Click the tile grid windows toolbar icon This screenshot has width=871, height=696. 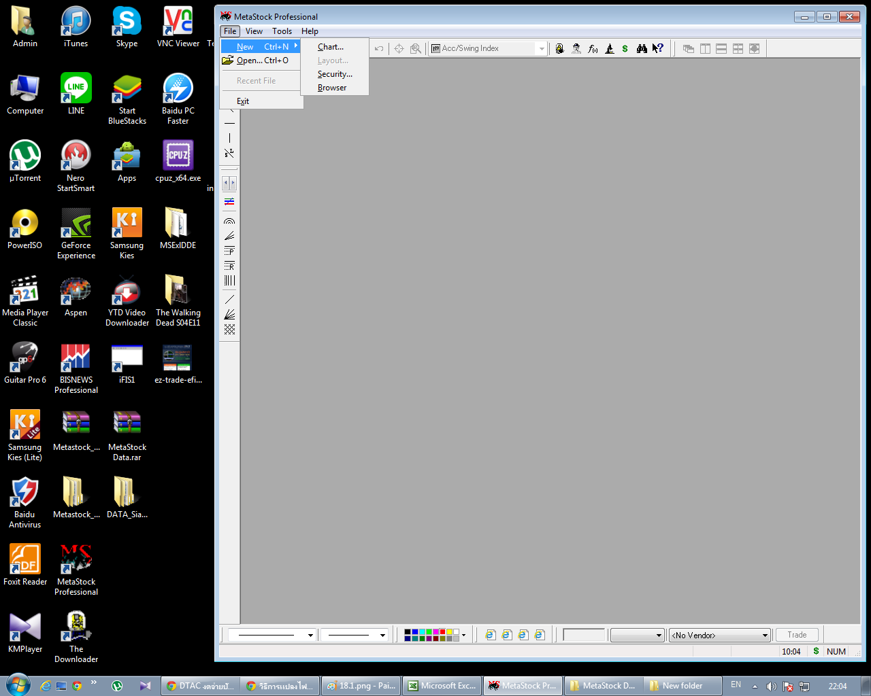click(x=738, y=48)
